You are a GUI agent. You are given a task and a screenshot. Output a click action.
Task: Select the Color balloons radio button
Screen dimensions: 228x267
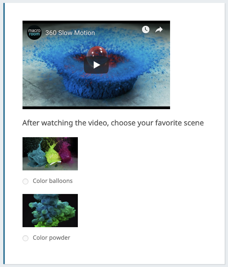pos(25,181)
